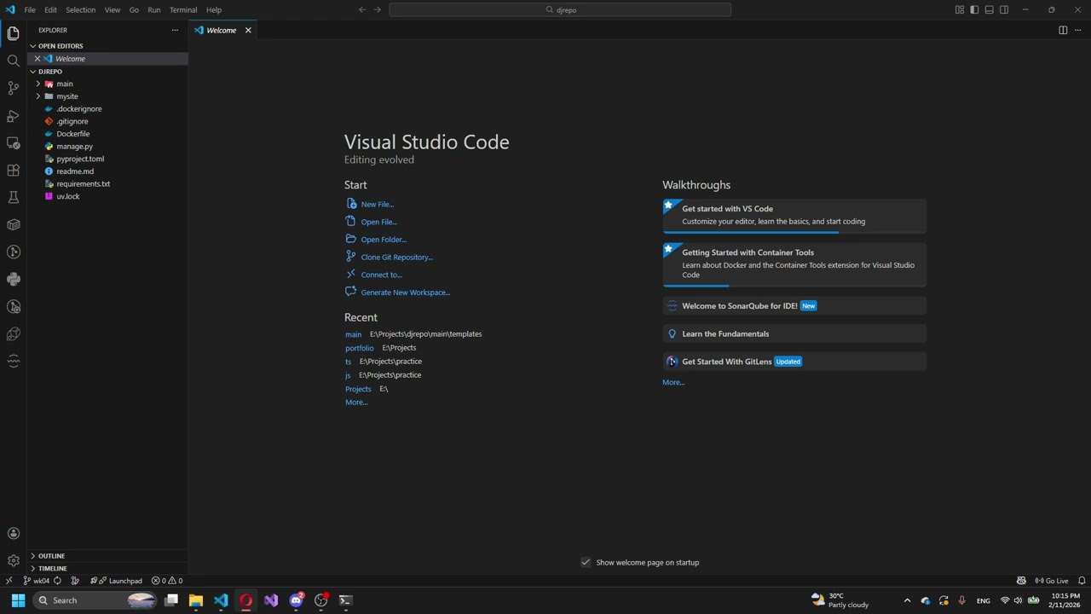The width and height of the screenshot is (1091, 614).
Task: Open the Selection menu
Action: 80,9
